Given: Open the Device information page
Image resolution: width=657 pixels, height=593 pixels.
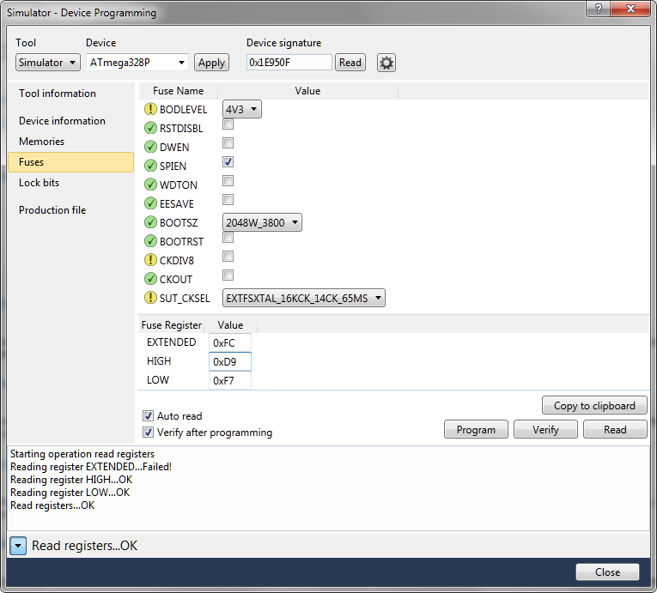Looking at the screenshot, I should 62,121.
